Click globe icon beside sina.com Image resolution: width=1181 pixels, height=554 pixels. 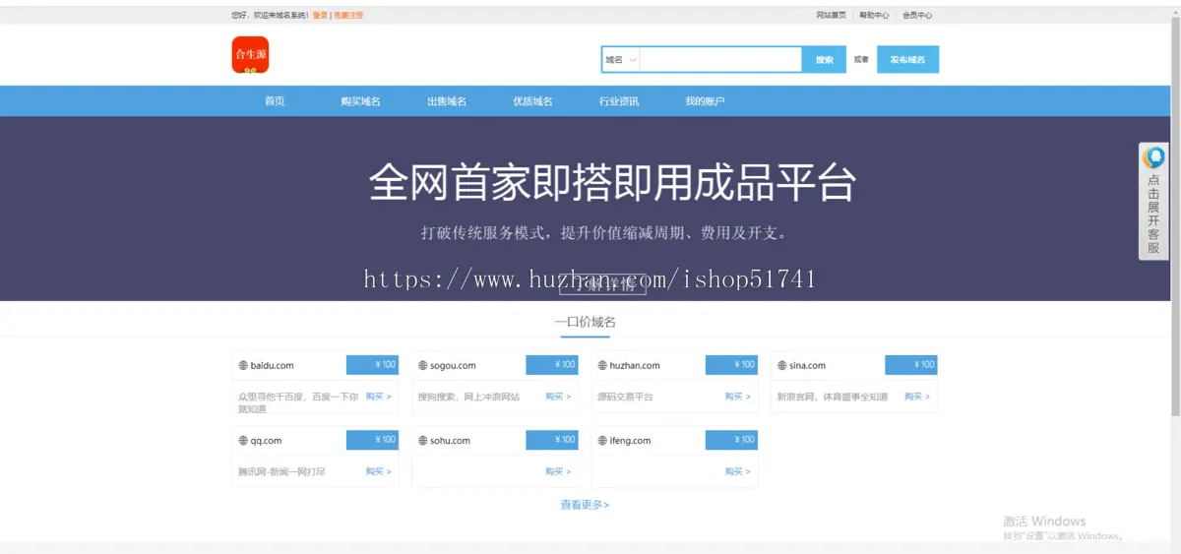point(781,365)
